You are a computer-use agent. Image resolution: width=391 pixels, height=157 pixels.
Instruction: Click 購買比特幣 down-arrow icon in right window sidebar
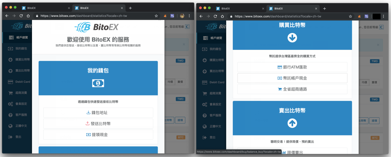[205, 60]
